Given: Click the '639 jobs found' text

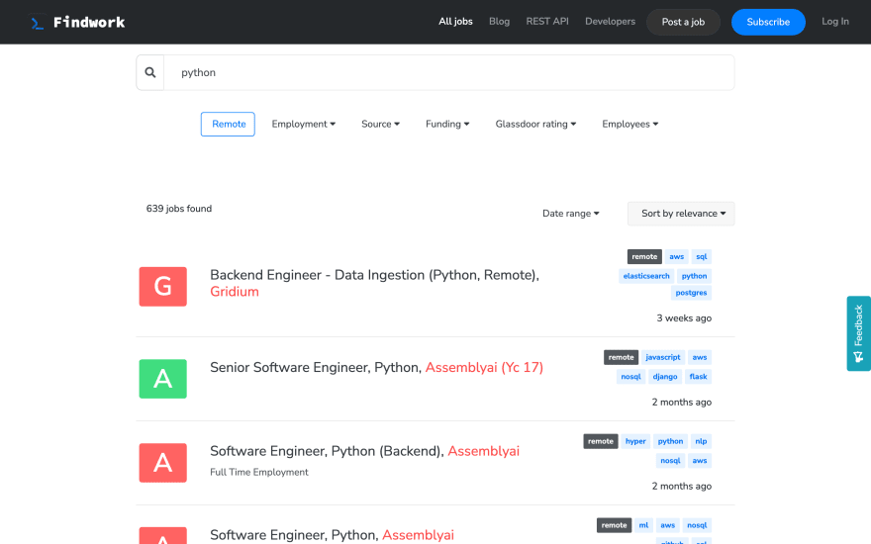Looking at the screenshot, I should [179, 209].
